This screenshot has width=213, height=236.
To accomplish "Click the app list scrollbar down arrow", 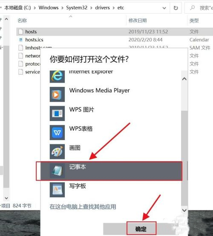I will [184, 210].
